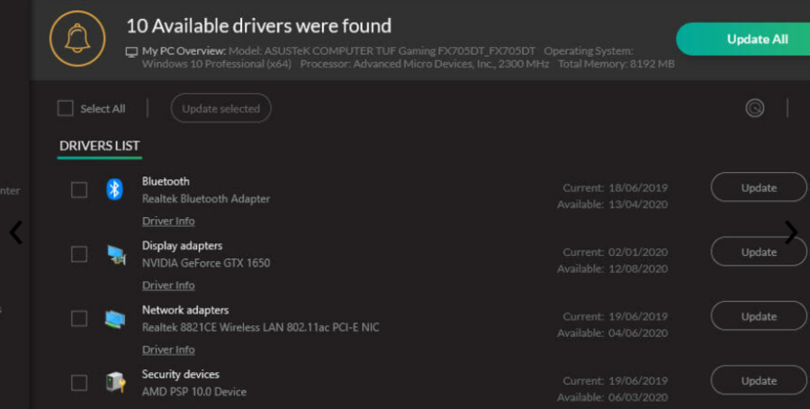Viewport: 810px width, 409px height.
Task: Open Driver Info for Display adapters
Action: point(168,286)
